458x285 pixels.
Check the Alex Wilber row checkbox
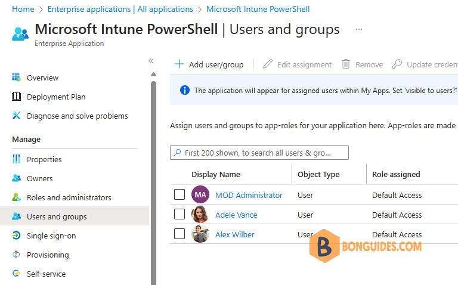(x=180, y=234)
